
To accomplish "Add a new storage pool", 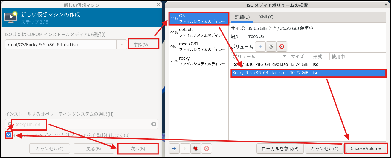I will pos(174,148).
